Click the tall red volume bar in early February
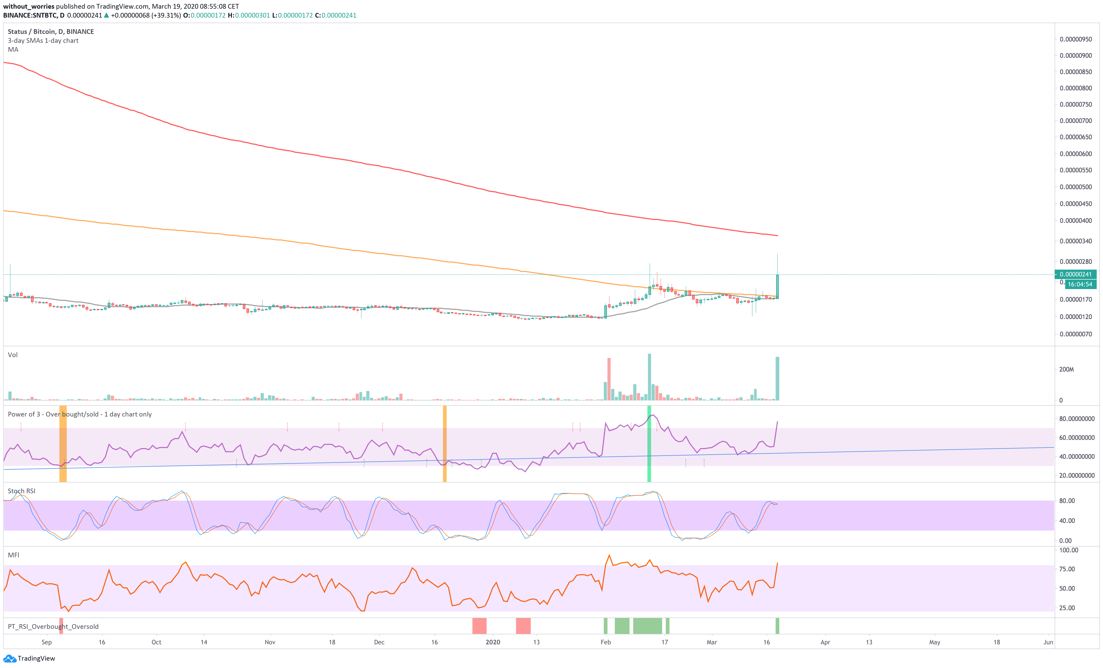1103x668 pixels. pyautogui.click(x=609, y=379)
